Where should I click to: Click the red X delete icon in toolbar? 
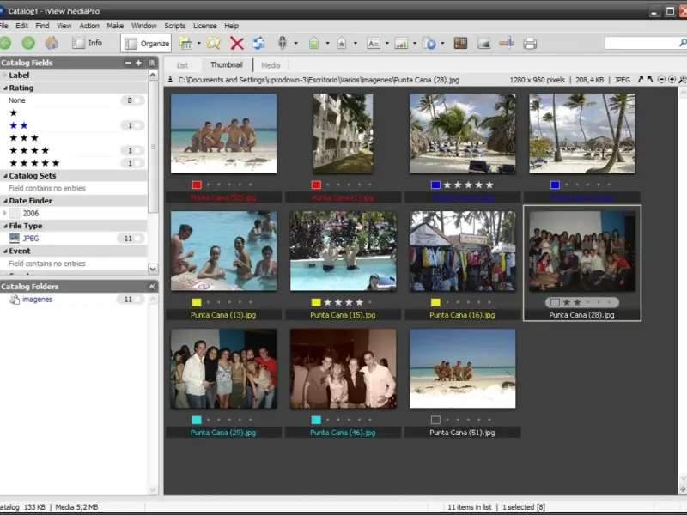(x=237, y=43)
